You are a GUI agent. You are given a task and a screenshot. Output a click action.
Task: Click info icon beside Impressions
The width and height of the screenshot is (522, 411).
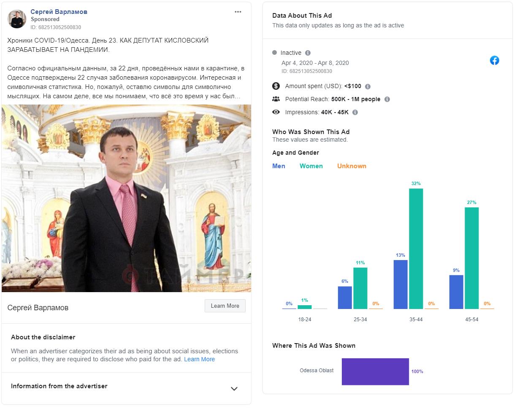[x=355, y=113]
